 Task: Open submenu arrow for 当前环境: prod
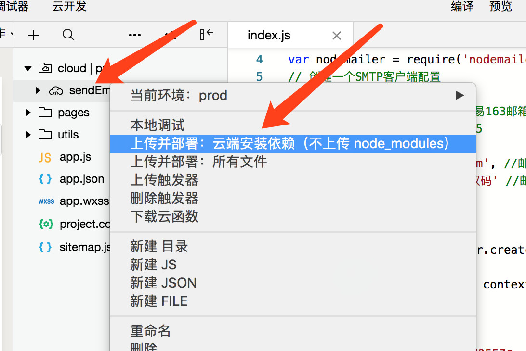[460, 96]
